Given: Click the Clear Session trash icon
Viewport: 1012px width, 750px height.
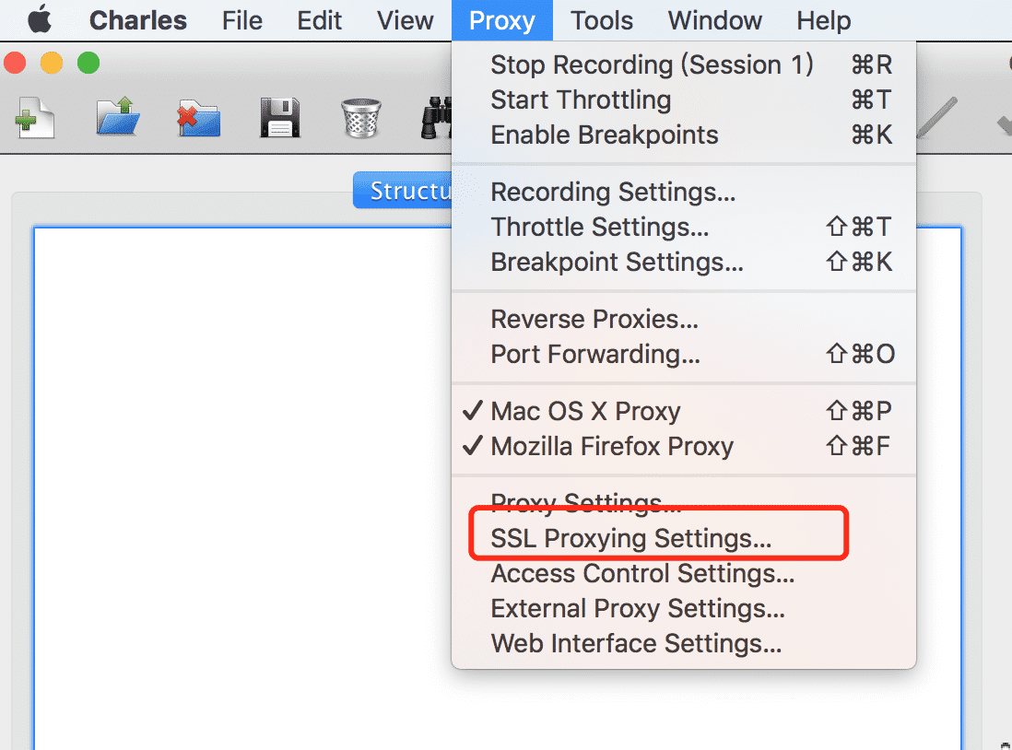Looking at the screenshot, I should point(360,117).
